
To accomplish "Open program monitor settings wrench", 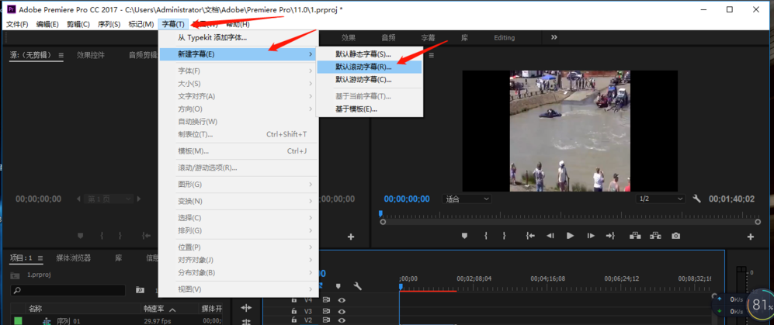I will [696, 199].
